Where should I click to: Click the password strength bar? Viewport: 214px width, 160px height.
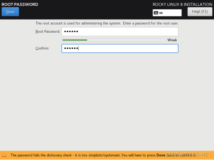coord(113,40)
